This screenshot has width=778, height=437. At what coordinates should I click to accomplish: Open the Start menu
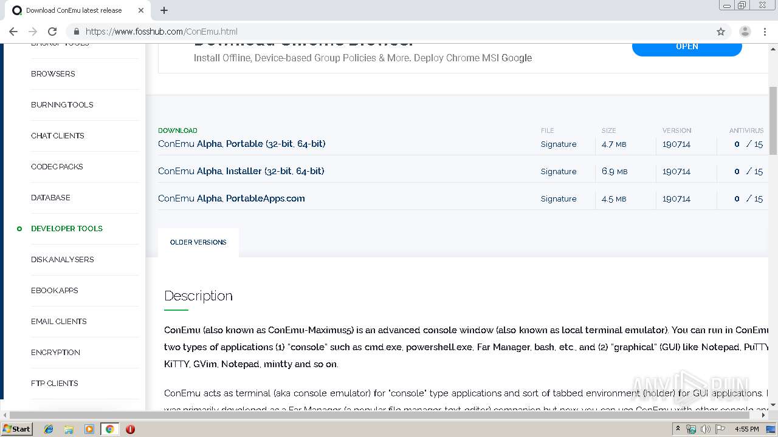(x=16, y=429)
